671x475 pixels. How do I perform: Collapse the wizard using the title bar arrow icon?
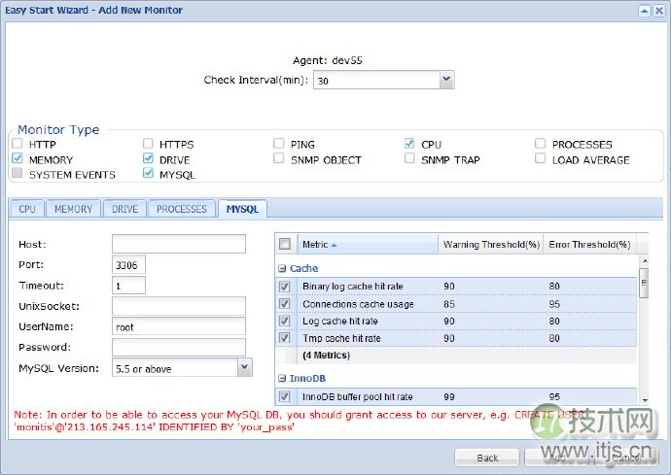(643, 10)
